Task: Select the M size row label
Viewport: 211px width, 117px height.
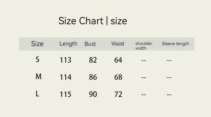Action: click(39, 77)
